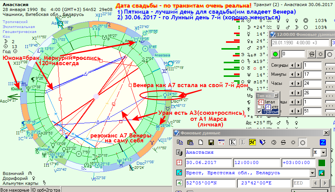Image resolution: width=335 pixels, height=192 pixels.
Task: Close the Тип ка panel
Action: tap(276, 95)
